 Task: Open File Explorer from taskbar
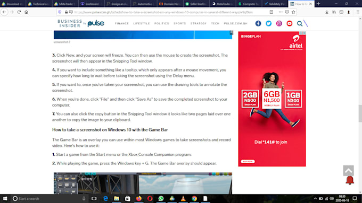(x=117, y=198)
